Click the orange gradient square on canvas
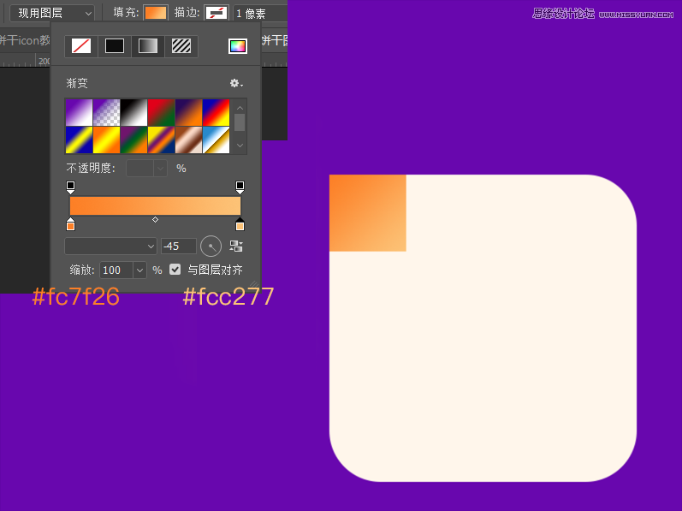Screen dimensions: 682x511 (368, 213)
